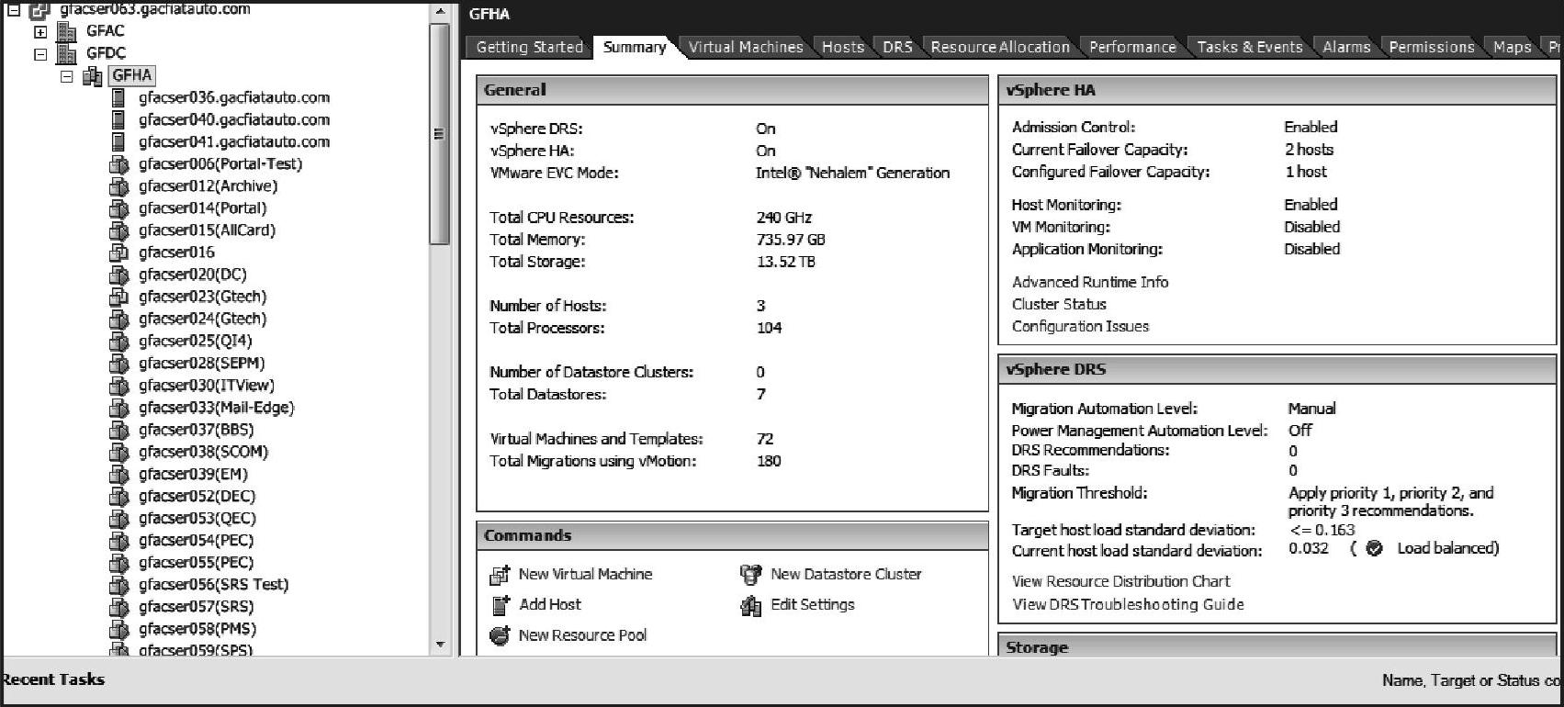Open the Hosts tab
Viewport: 1564px width, 707px height.
[843, 47]
